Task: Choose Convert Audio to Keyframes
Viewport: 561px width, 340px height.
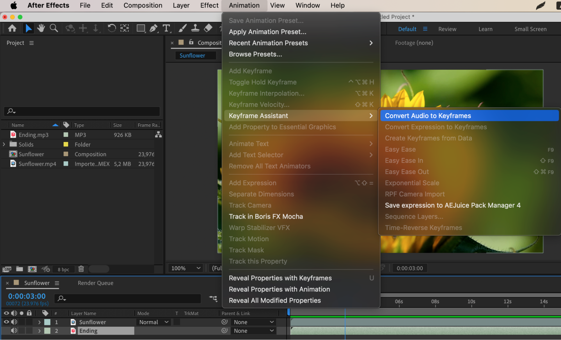Action: coord(469,116)
